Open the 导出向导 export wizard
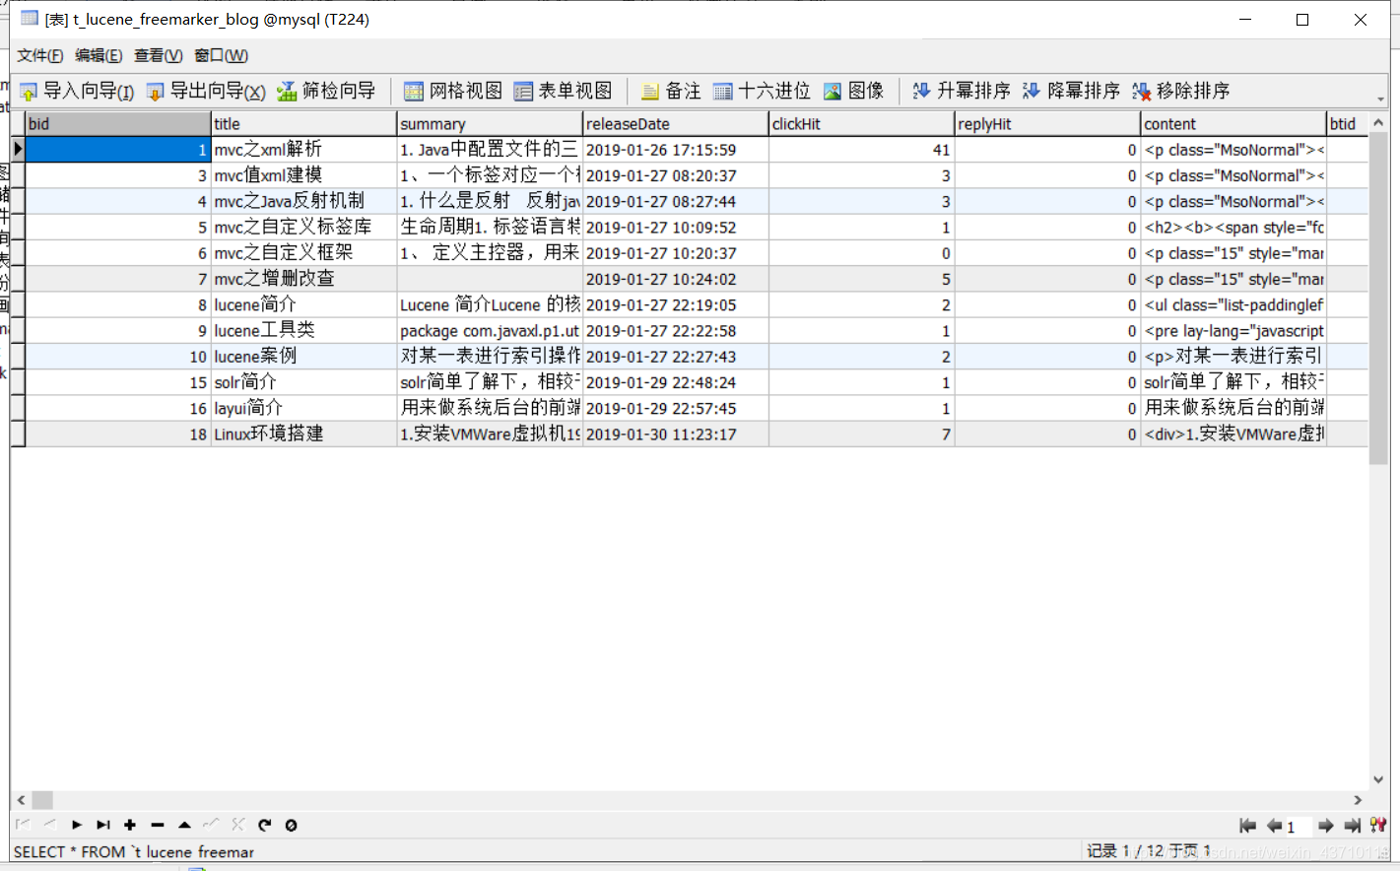Viewport: 1400px width, 871px height. (206, 92)
